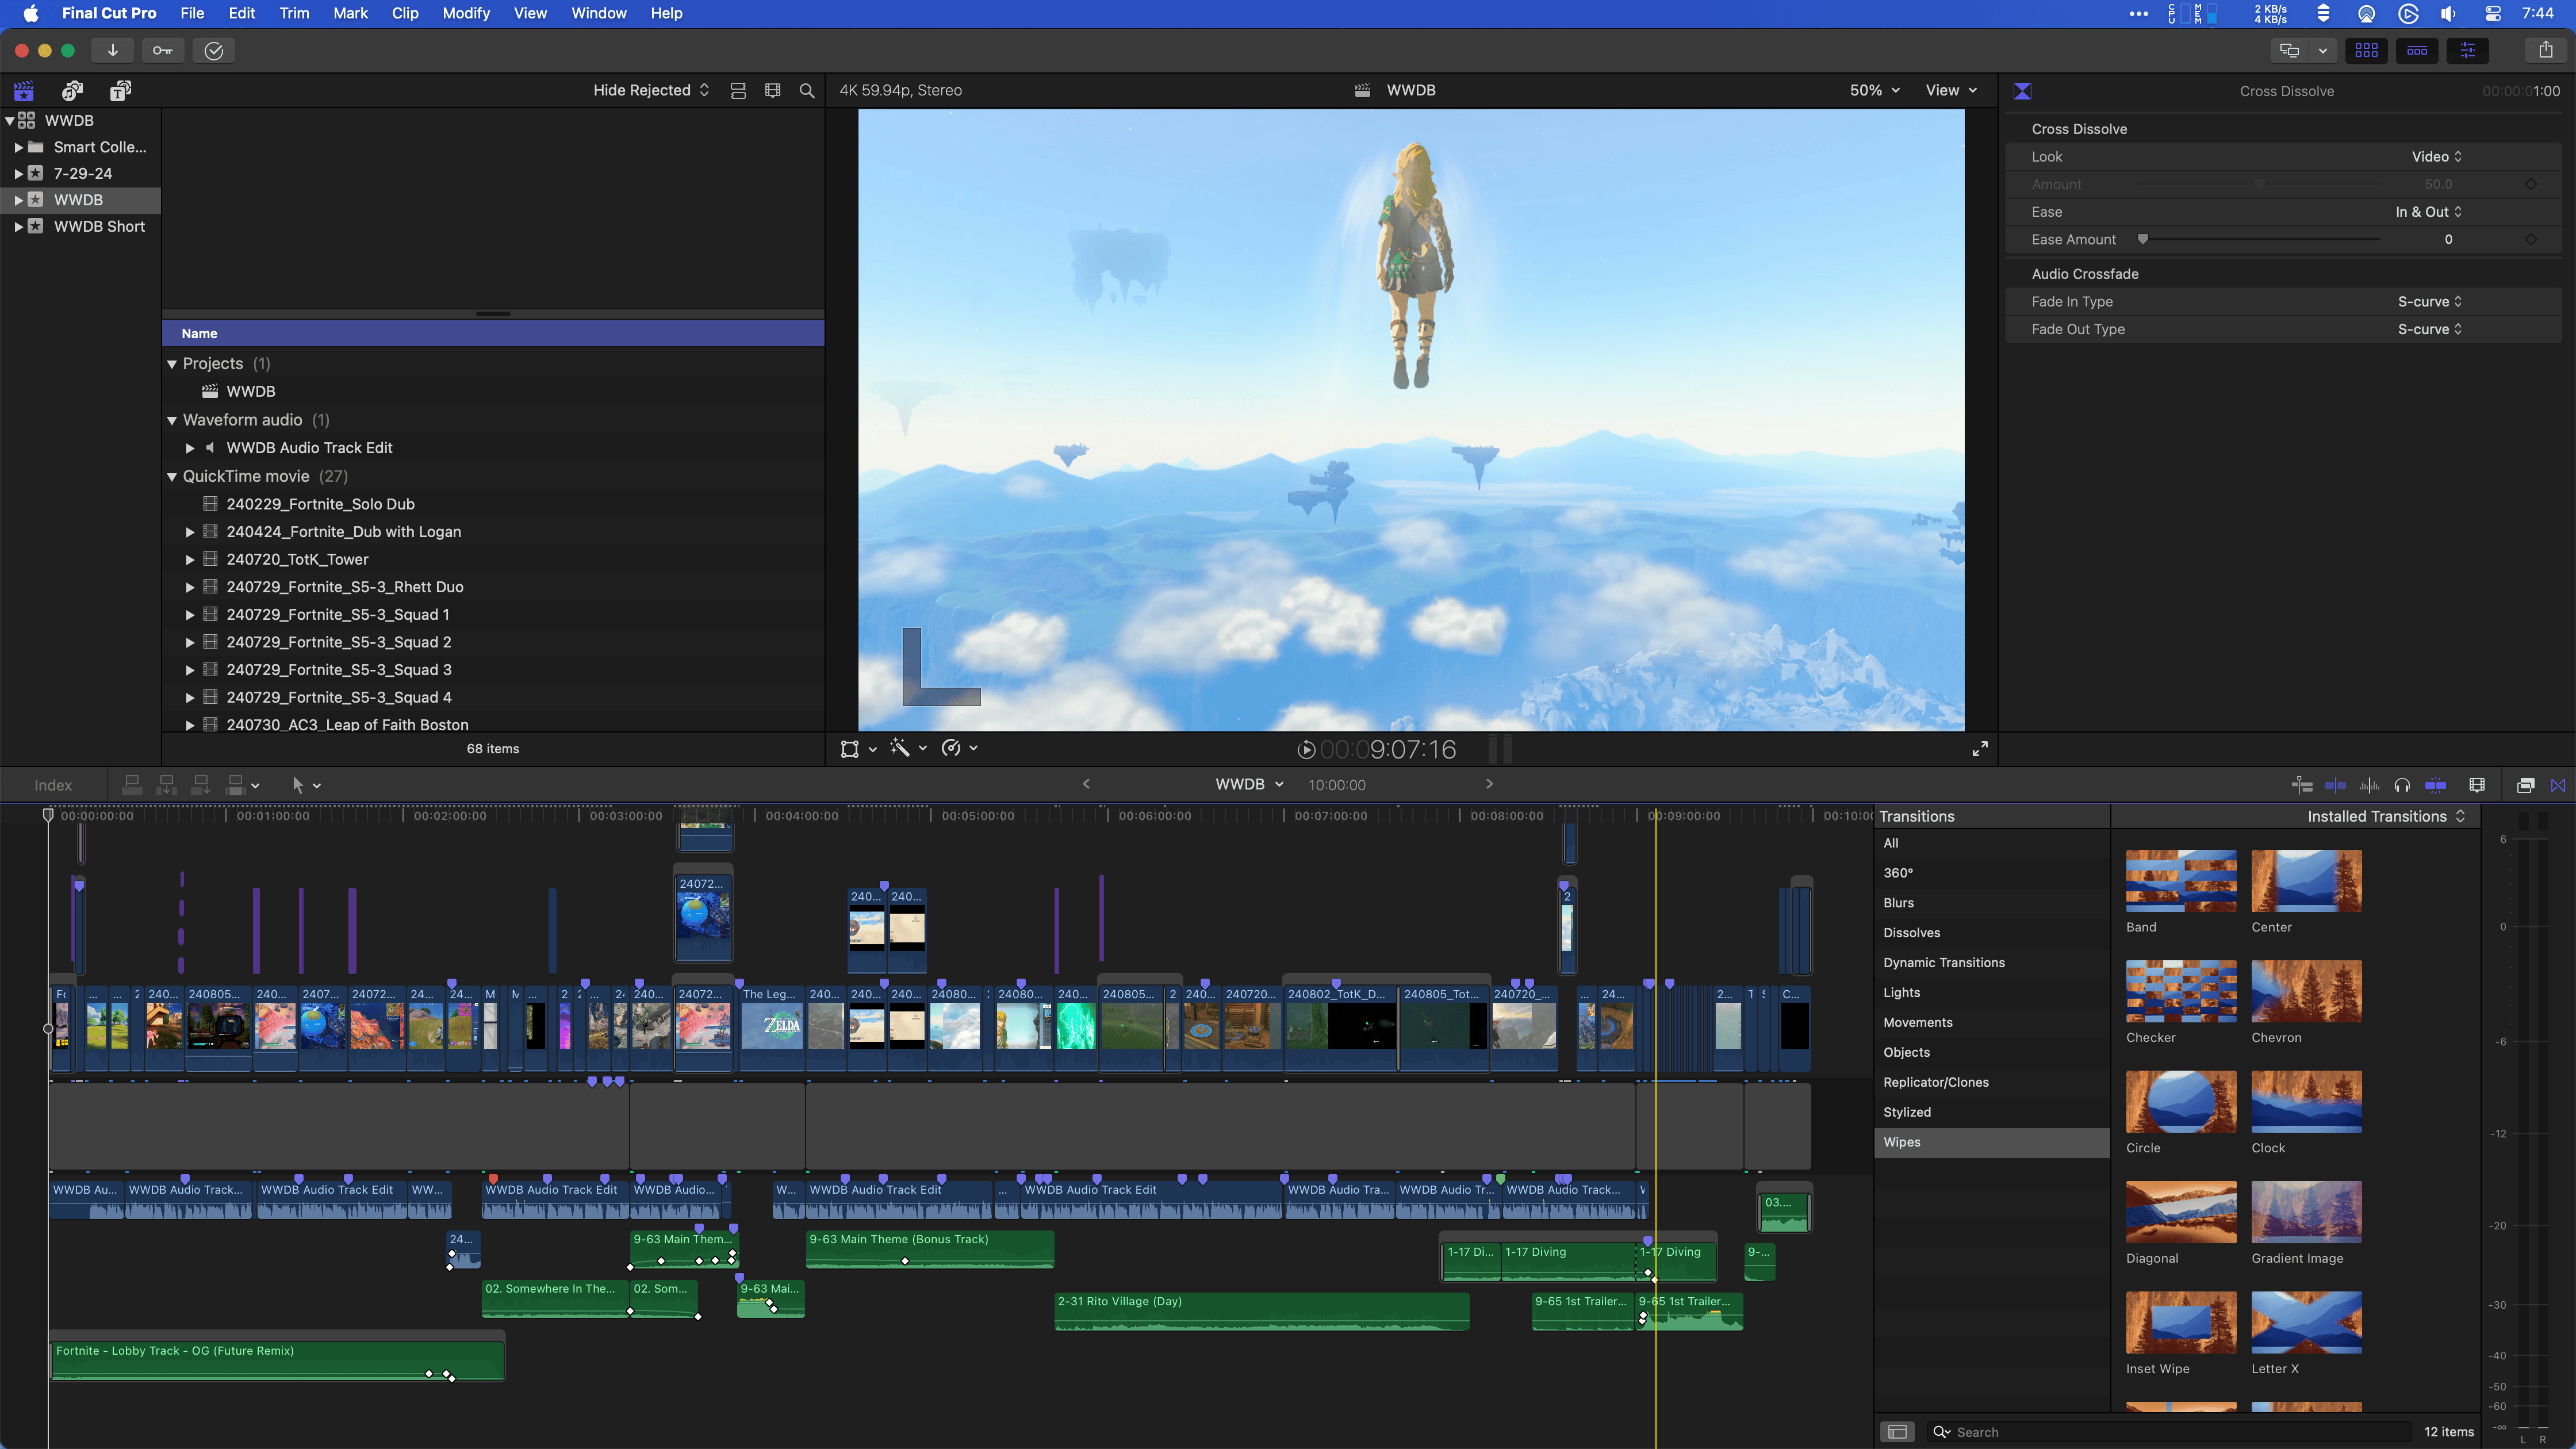Select the Dissolves transition category
Image resolution: width=2576 pixels, height=1449 pixels.
point(1911,932)
